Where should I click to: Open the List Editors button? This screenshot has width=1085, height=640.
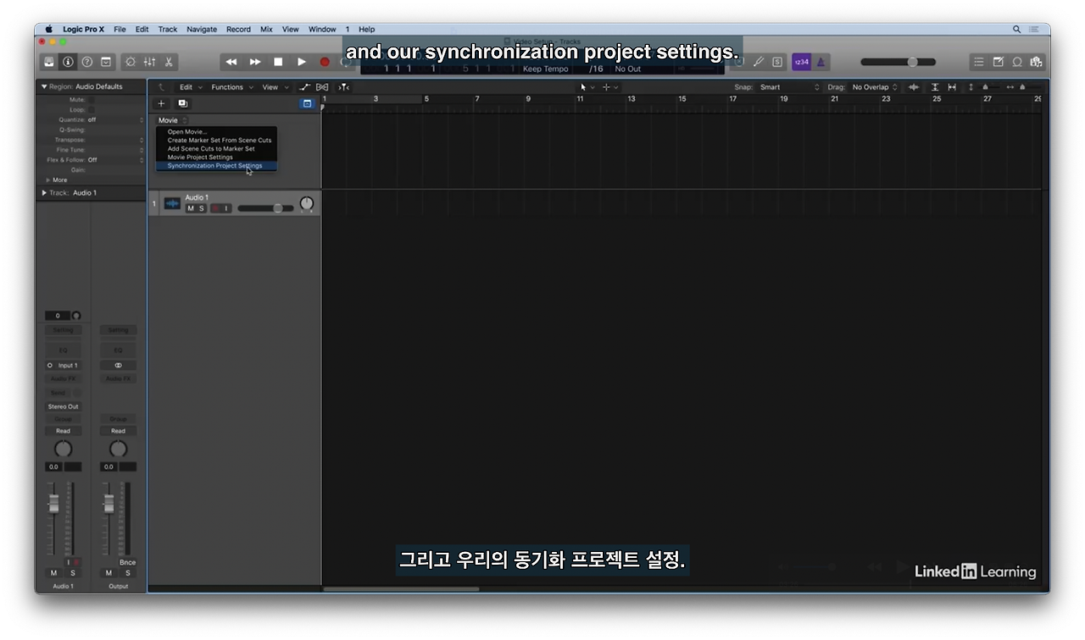[978, 62]
